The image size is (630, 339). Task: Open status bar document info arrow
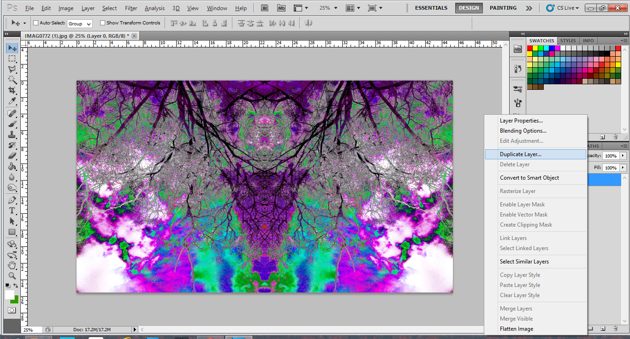pyautogui.click(x=135, y=329)
